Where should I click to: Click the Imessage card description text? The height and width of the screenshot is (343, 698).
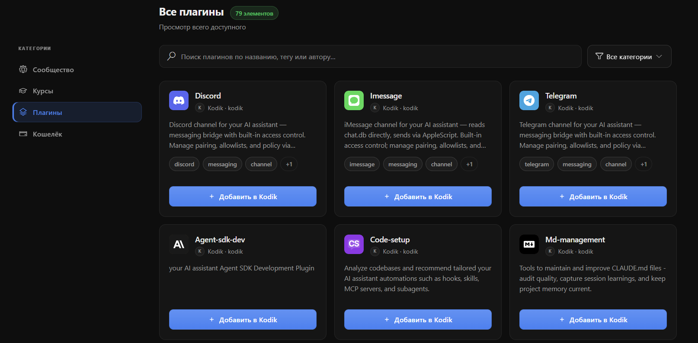point(415,135)
